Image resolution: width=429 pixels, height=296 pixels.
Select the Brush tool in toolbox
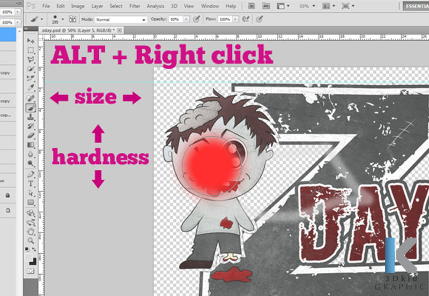click(31, 107)
